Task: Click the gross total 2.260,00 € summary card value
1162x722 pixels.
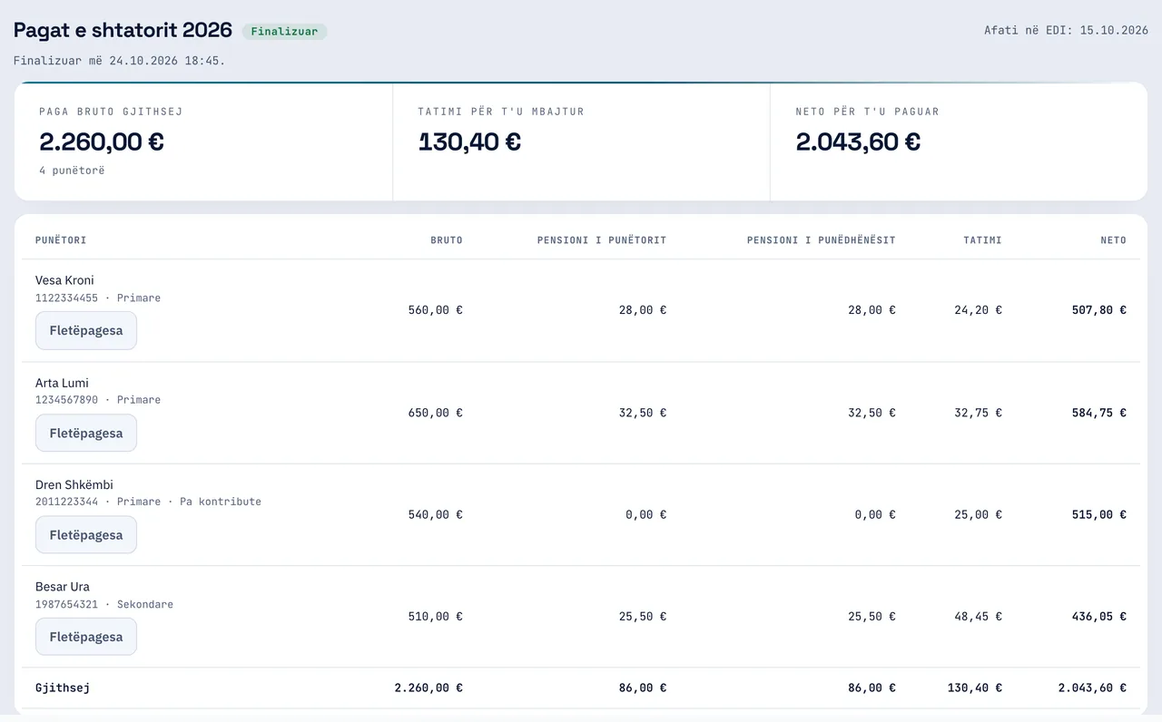Action: [x=102, y=141]
